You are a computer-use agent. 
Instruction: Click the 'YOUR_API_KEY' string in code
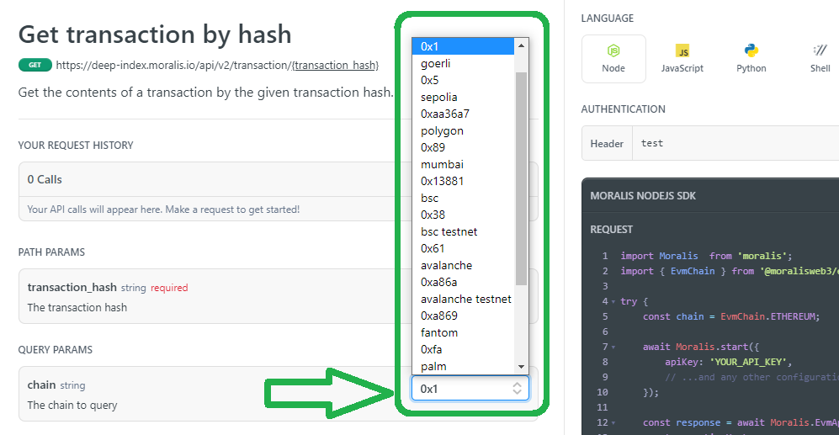[x=751, y=363]
